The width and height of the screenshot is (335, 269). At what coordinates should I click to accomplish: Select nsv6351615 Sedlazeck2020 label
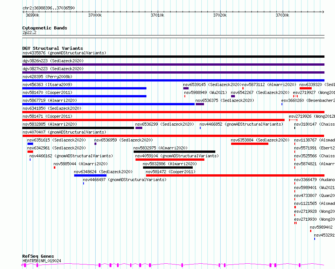click(x=56, y=140)
